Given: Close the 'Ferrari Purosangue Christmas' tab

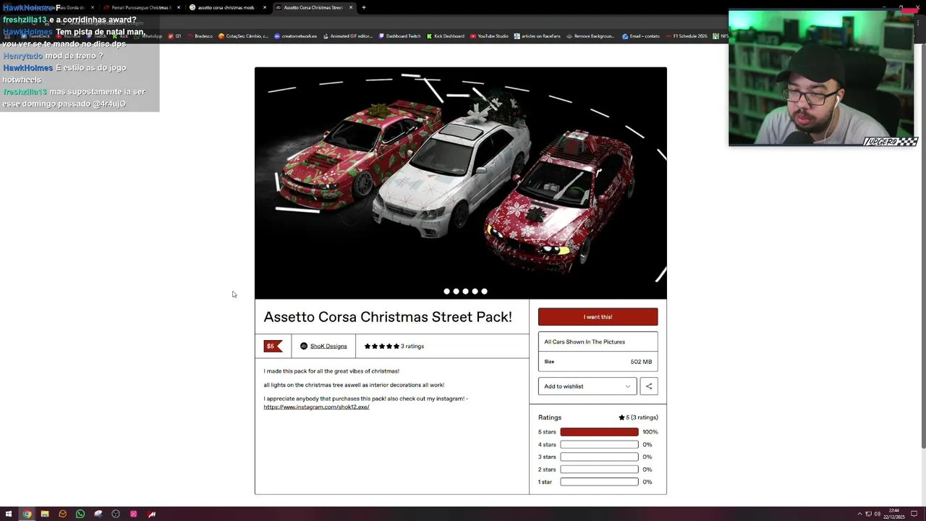Looking at the screenshot, I should click(179, 7).
